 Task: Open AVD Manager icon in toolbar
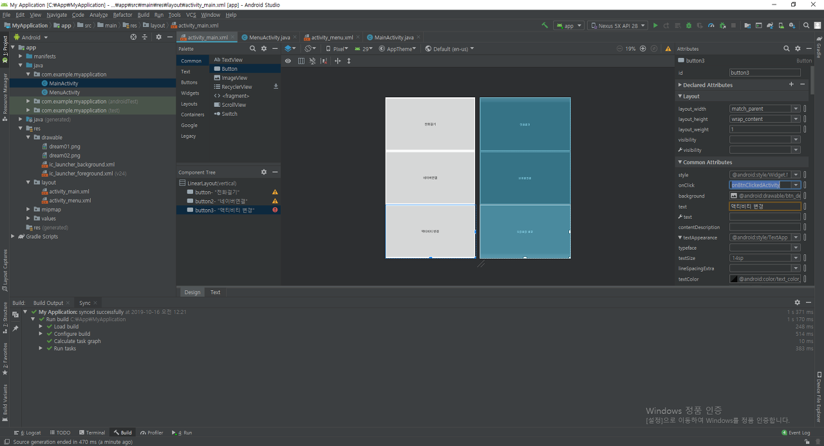[x=782, y=26]
